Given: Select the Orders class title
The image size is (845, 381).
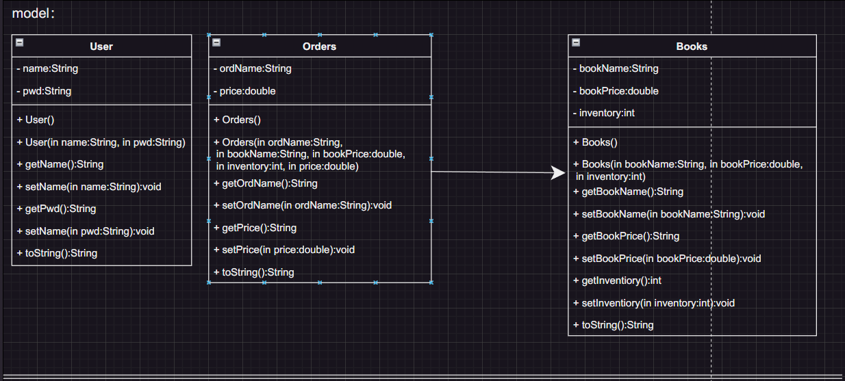Looking at the screenshot, I should click(x=319, y=47).
